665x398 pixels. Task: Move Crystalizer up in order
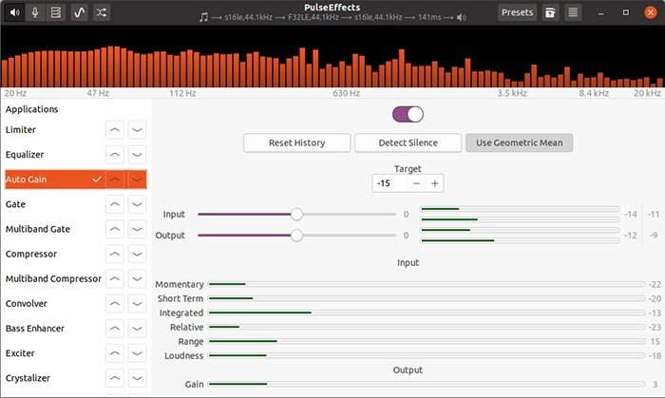[115, 378]
